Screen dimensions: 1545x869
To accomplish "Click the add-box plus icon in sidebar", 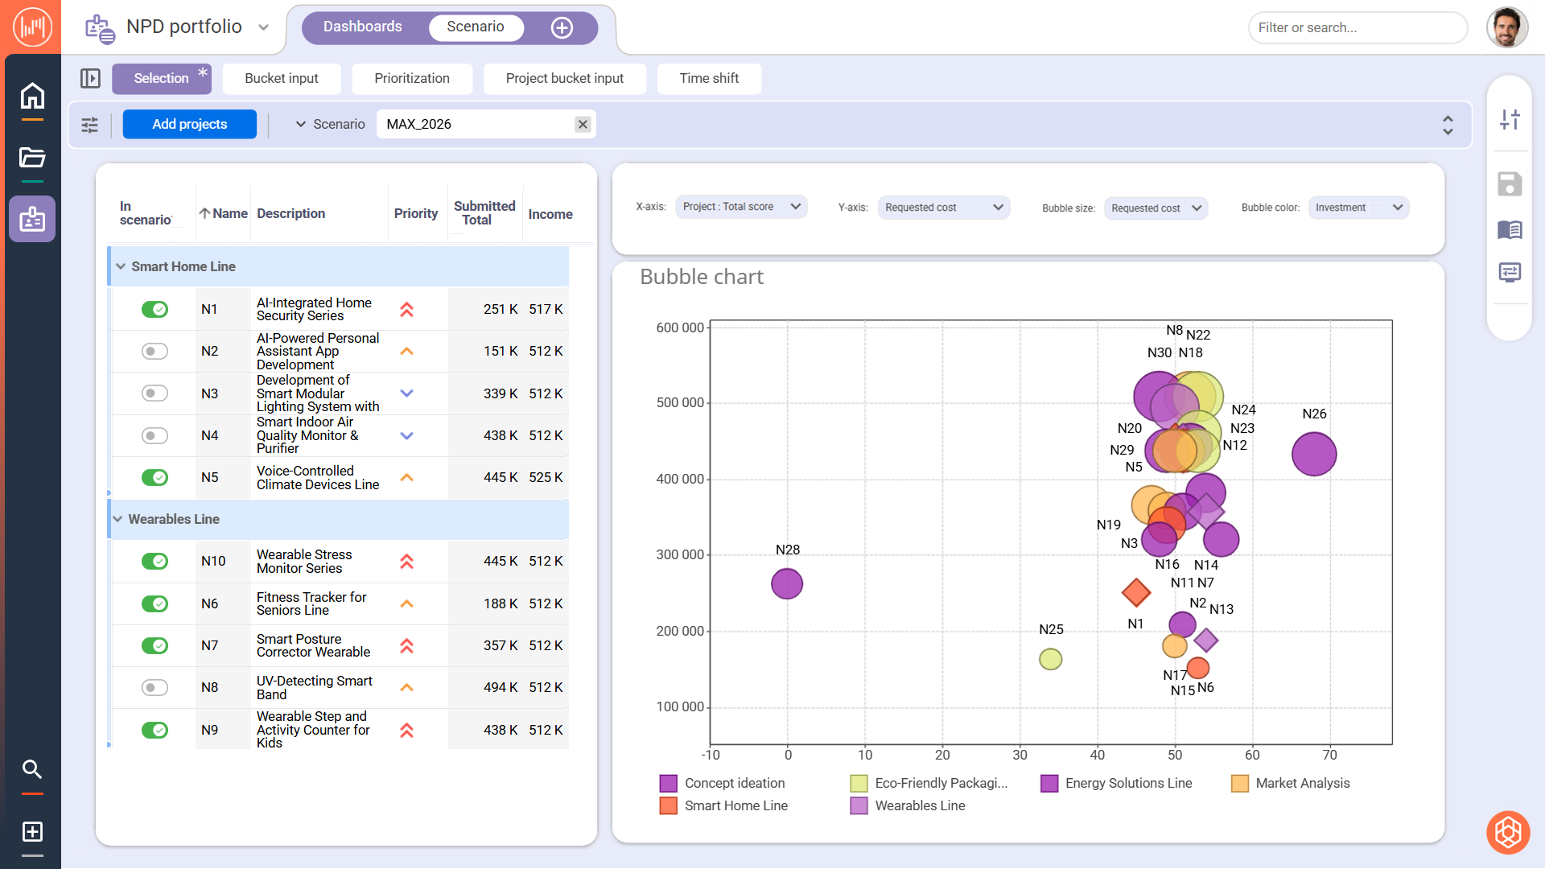I will [x=32, y=831].
